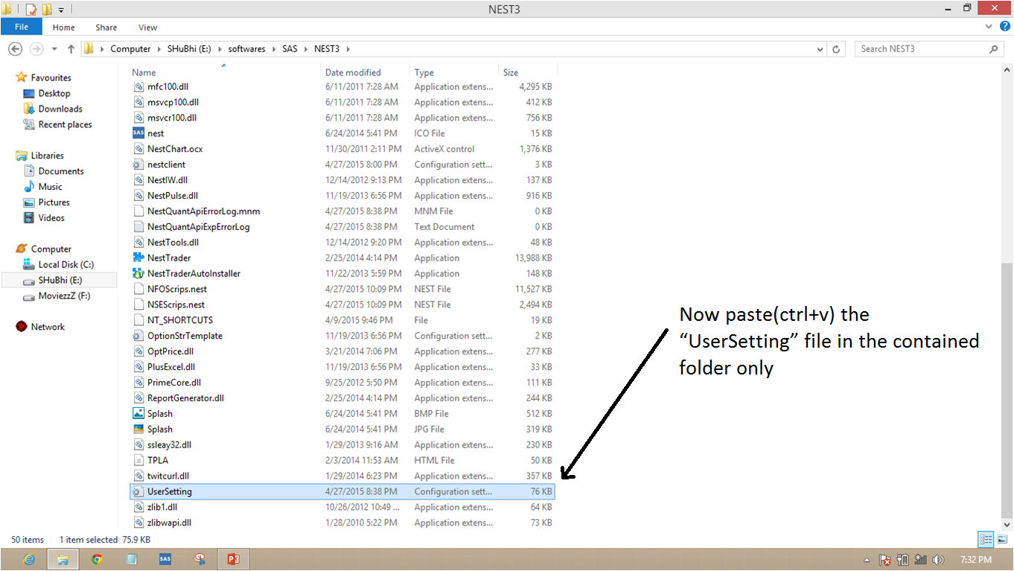
Task: Click Computer in the address breadcrumb
Action: [130, 49]
